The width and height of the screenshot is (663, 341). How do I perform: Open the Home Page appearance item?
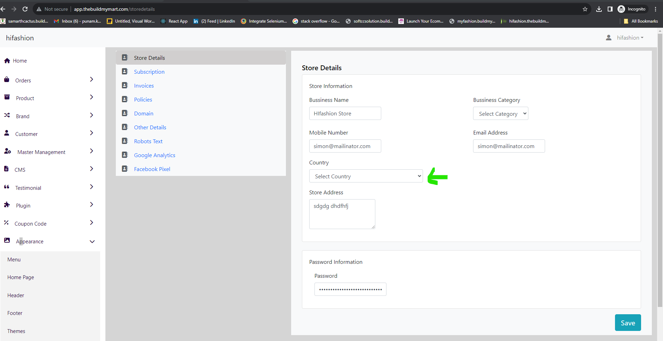(21, 277)
